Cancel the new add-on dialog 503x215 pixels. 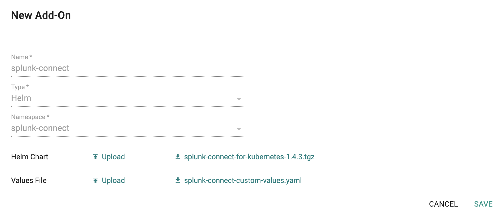[x=443, y=204]
